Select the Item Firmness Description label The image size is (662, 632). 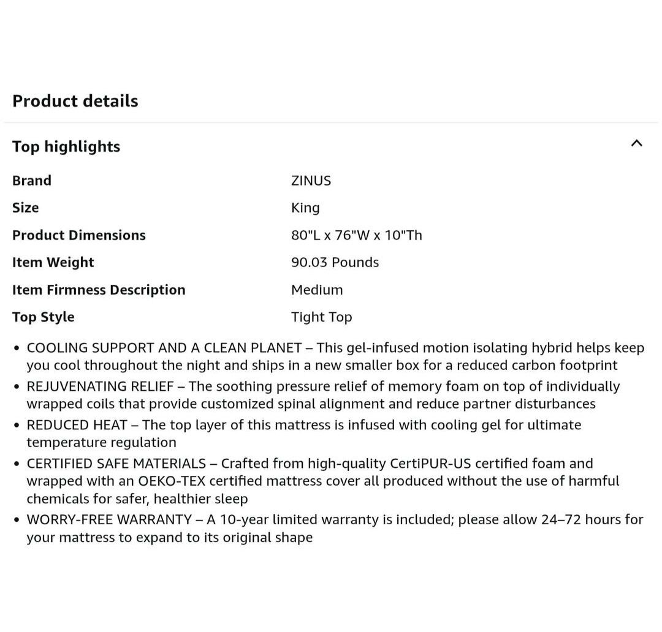tap(99, 290)
